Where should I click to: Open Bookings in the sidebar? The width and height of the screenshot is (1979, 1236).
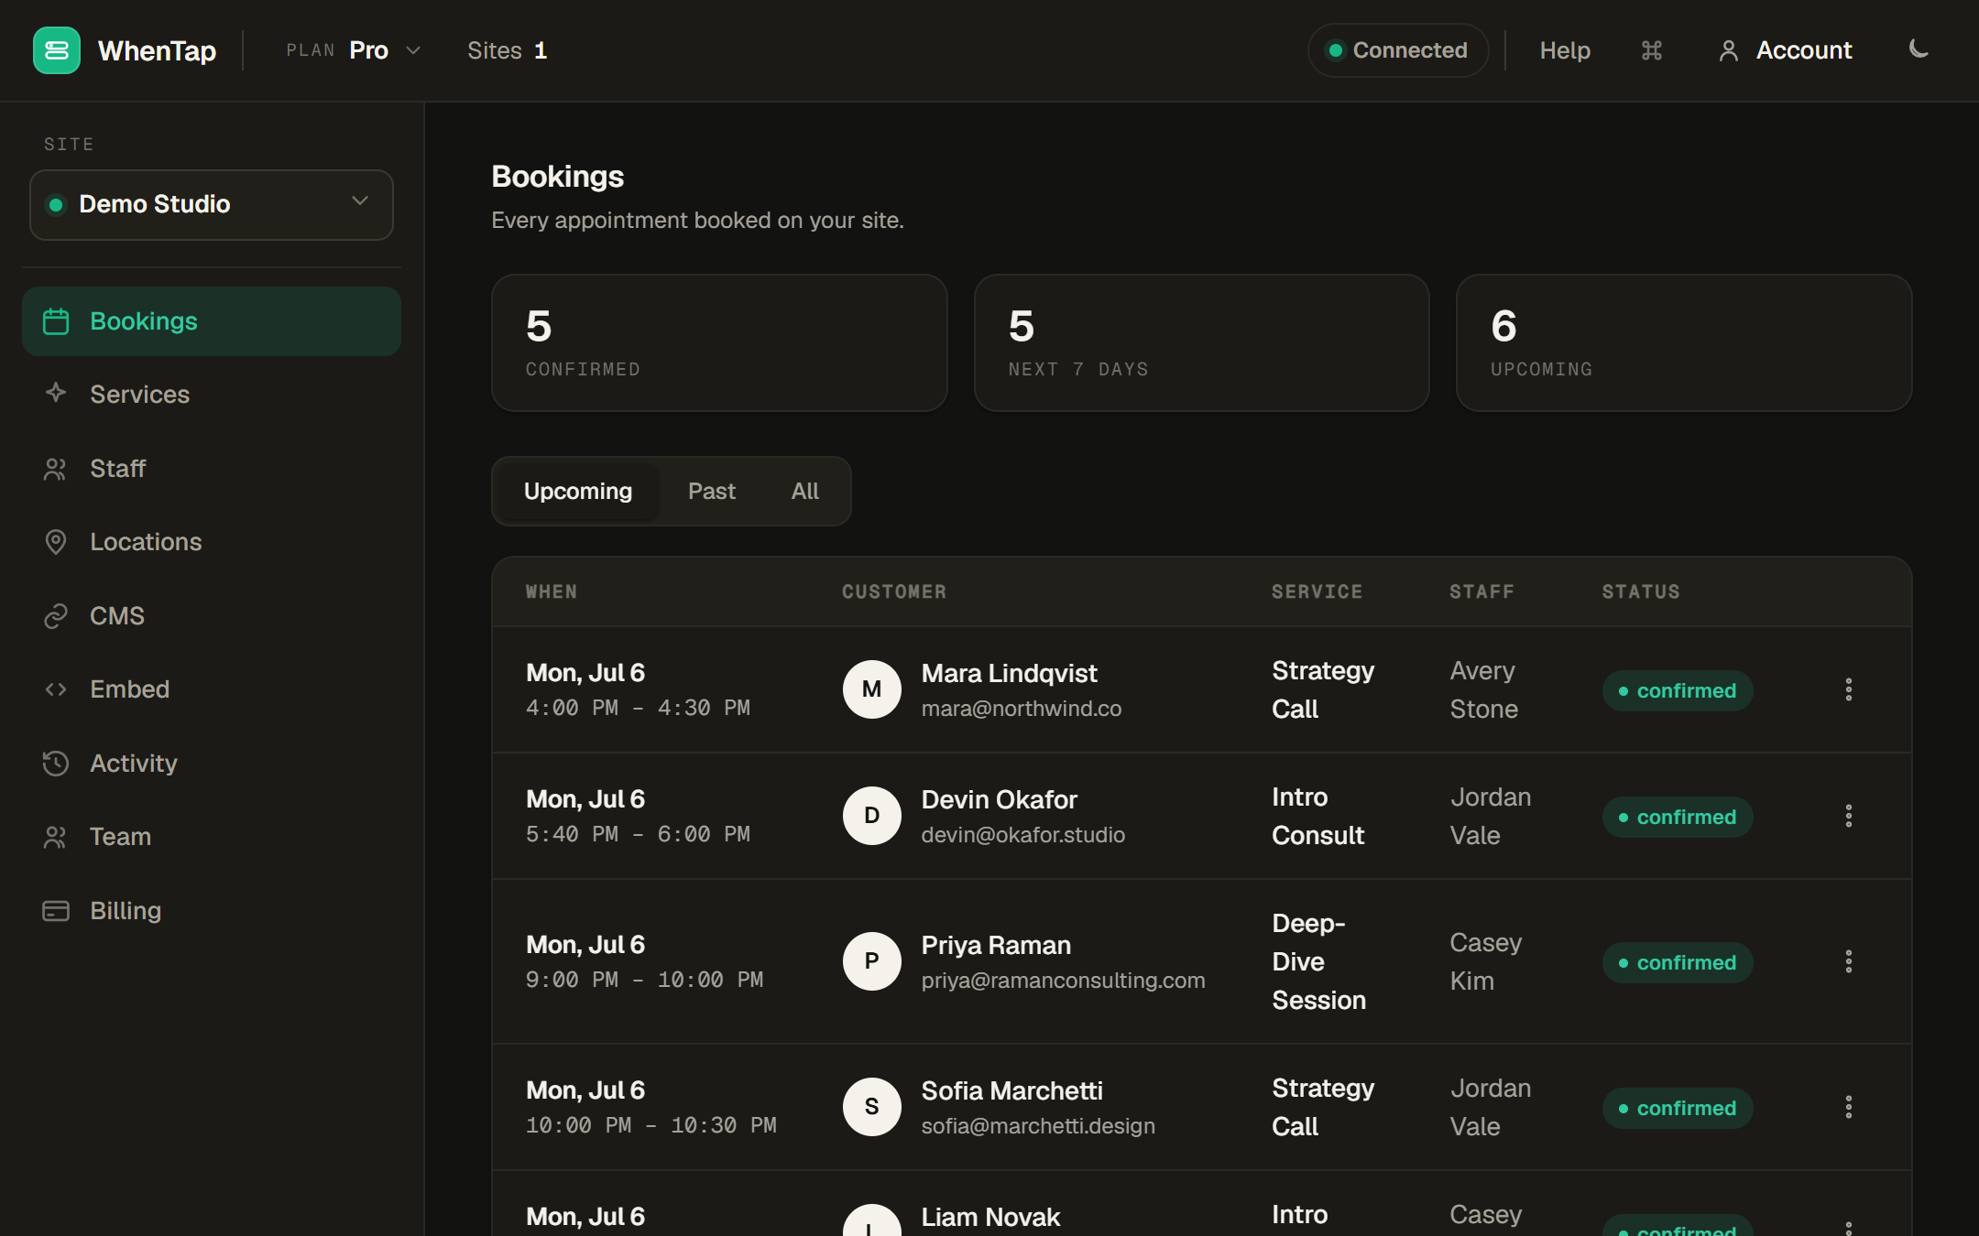(212, 321)
